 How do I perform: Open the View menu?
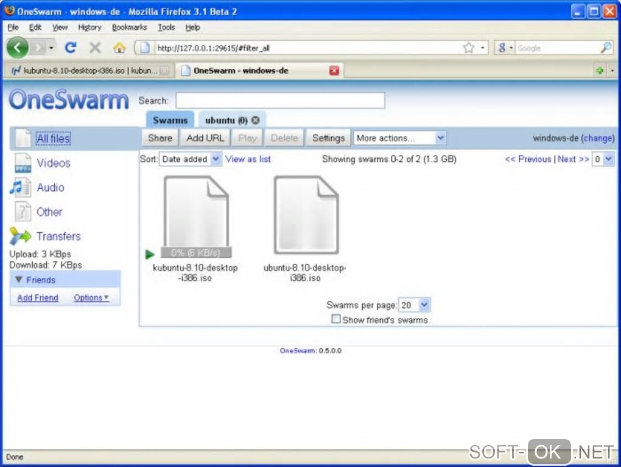(x=60, y=27)
